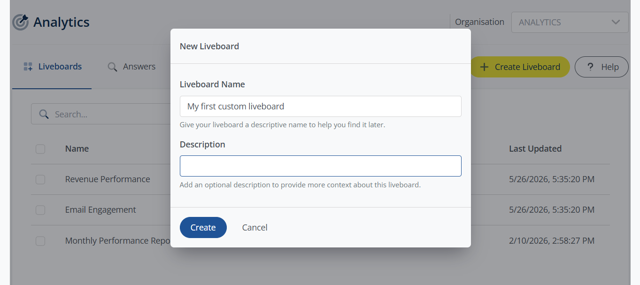Open the Organisation ANALYTICS dropdown
640x285 pixels.
[570, 22]
